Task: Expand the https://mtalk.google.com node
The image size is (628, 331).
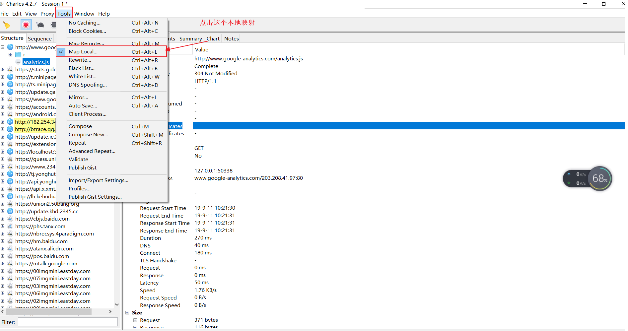Action: pos(3,263)
